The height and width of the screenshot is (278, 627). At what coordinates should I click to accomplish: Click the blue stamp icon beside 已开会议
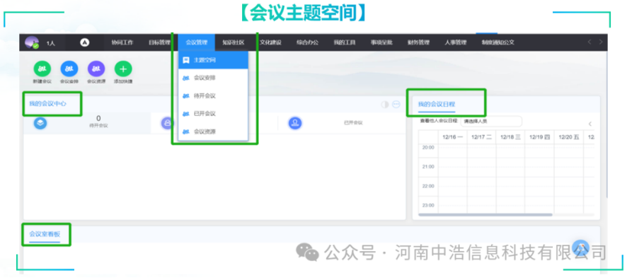click(294, 123)
